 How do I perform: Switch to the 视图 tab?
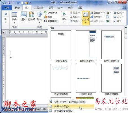(80, 8)
